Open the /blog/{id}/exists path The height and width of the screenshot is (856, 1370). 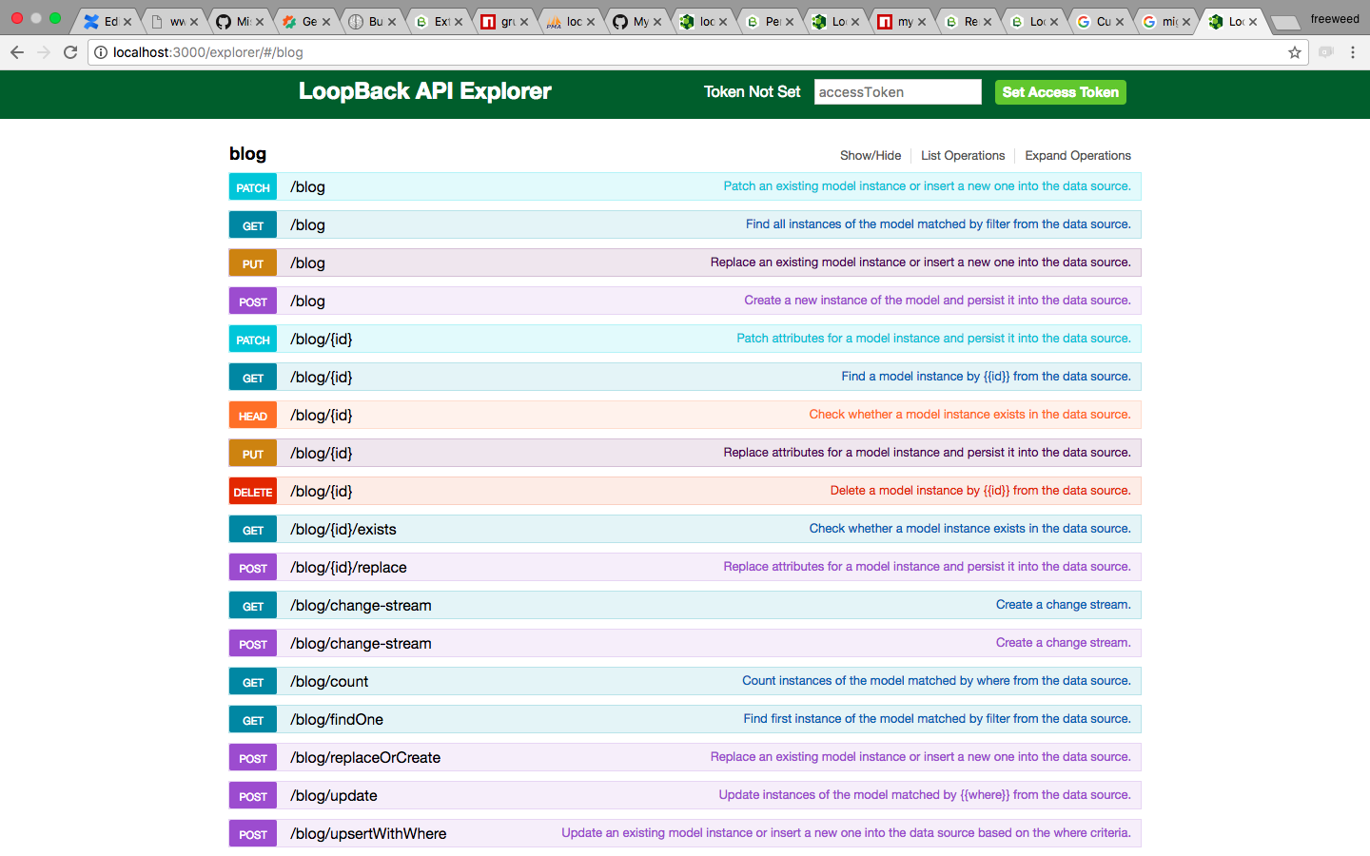tap(343, 529)
